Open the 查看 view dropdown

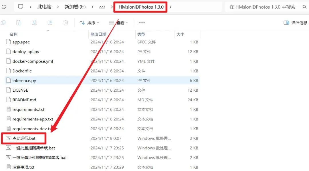[x=119, y=23]
